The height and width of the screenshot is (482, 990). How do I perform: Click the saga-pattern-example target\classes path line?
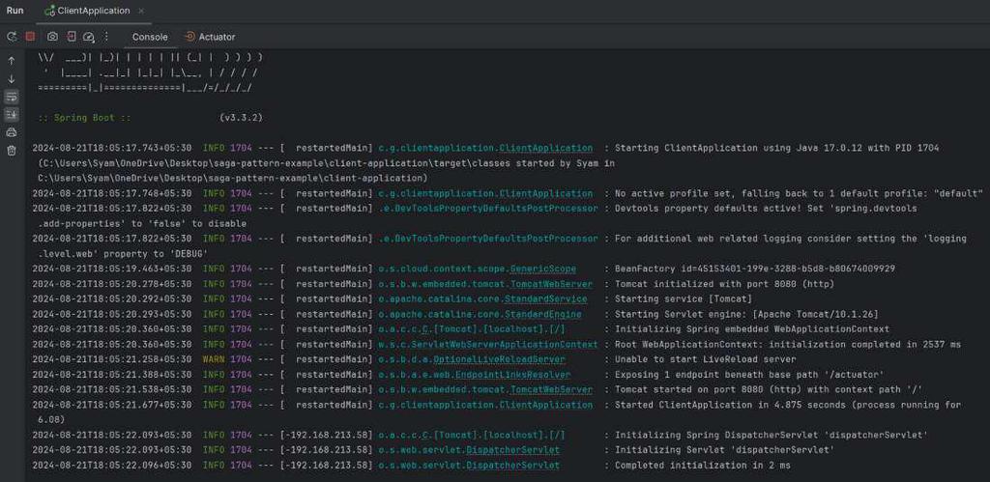click(326, 163)
